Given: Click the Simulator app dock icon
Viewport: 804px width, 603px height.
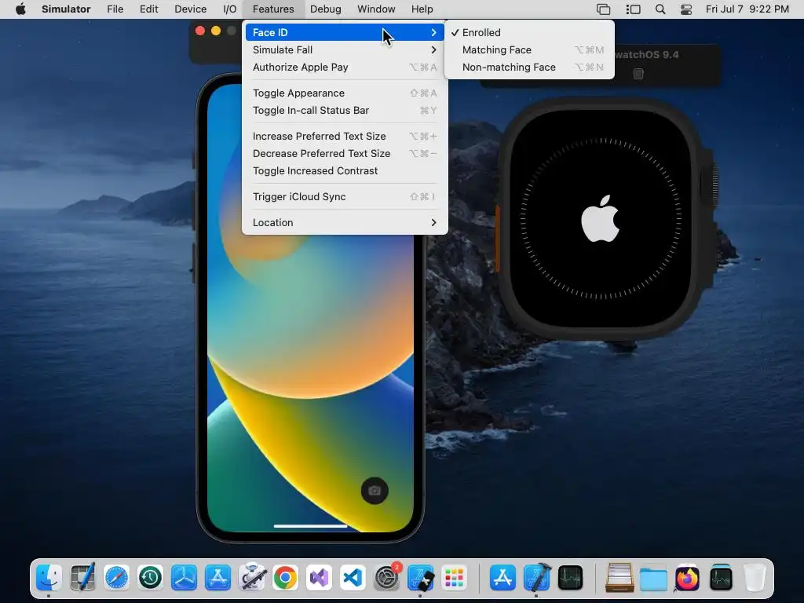Looking at the screenshot, I should 421,578.
